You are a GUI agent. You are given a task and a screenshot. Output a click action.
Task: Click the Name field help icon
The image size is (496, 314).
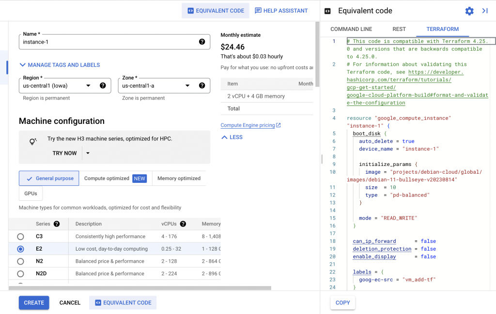click(202, 42)
